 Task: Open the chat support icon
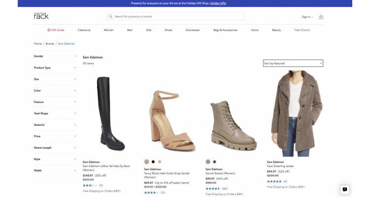345,190
